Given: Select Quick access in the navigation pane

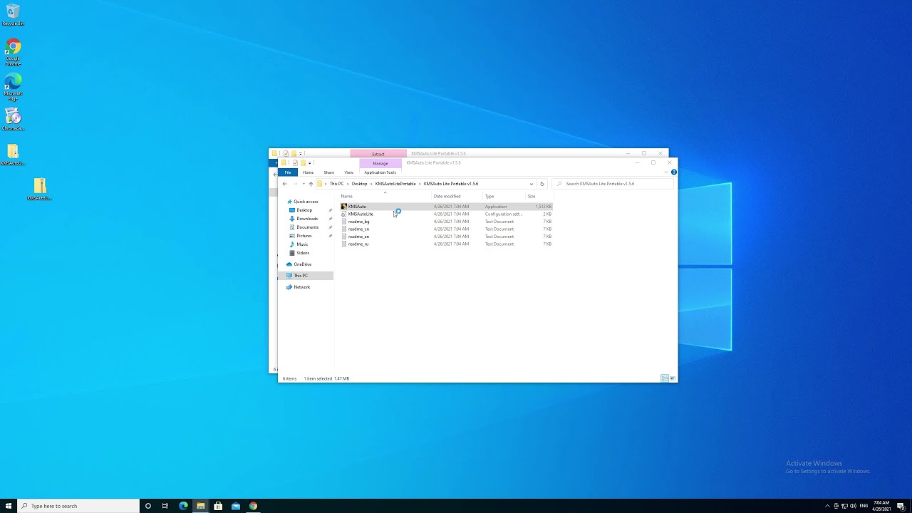Looking at the screenshot, I should tap(306, 202).
